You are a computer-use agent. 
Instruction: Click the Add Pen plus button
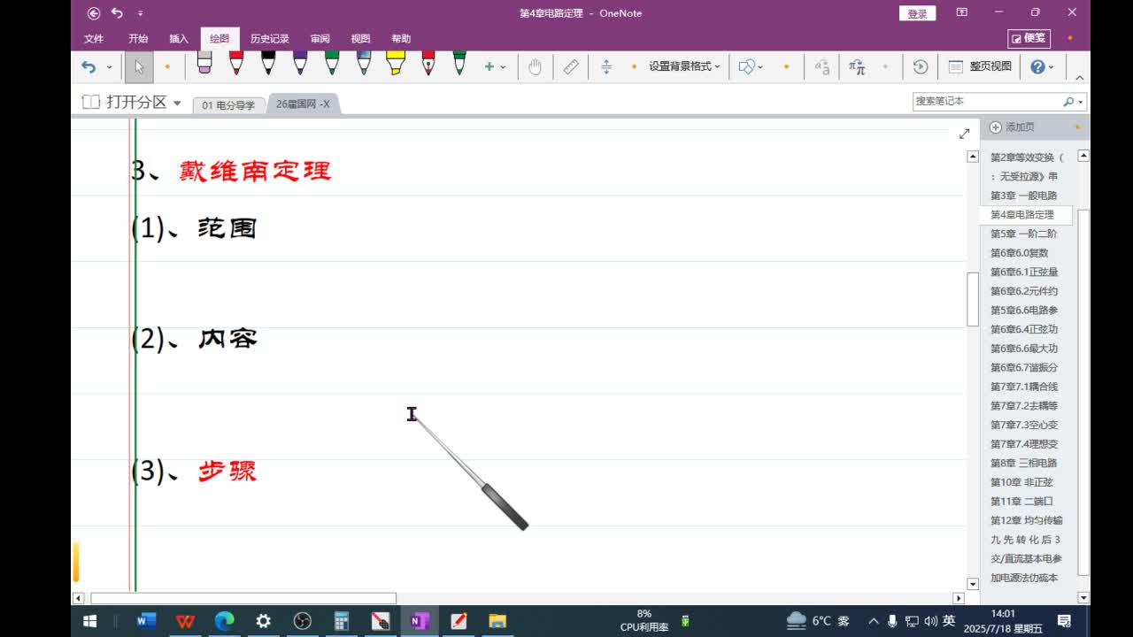click(x=489, y=67)
